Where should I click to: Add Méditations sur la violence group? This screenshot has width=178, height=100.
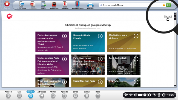136,36
